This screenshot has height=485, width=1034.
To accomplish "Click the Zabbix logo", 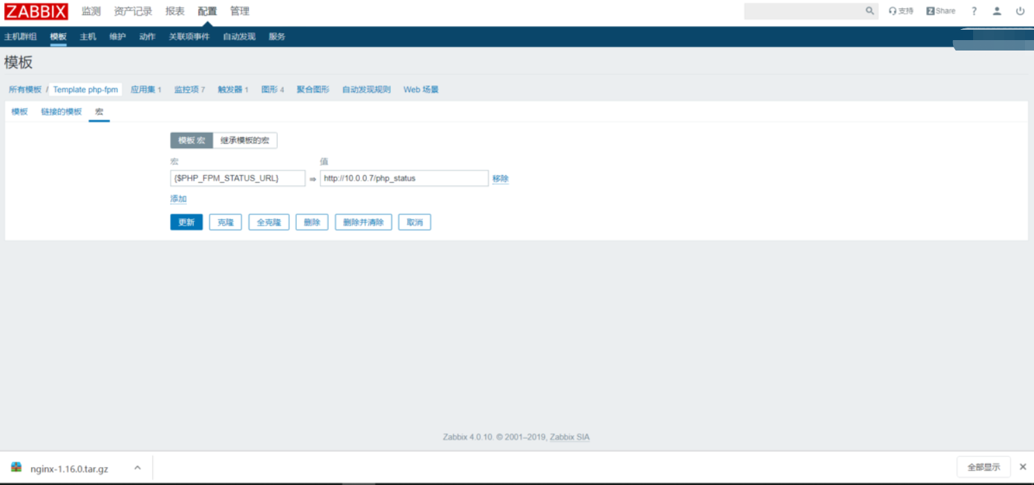I will click(x=37, y=12).
